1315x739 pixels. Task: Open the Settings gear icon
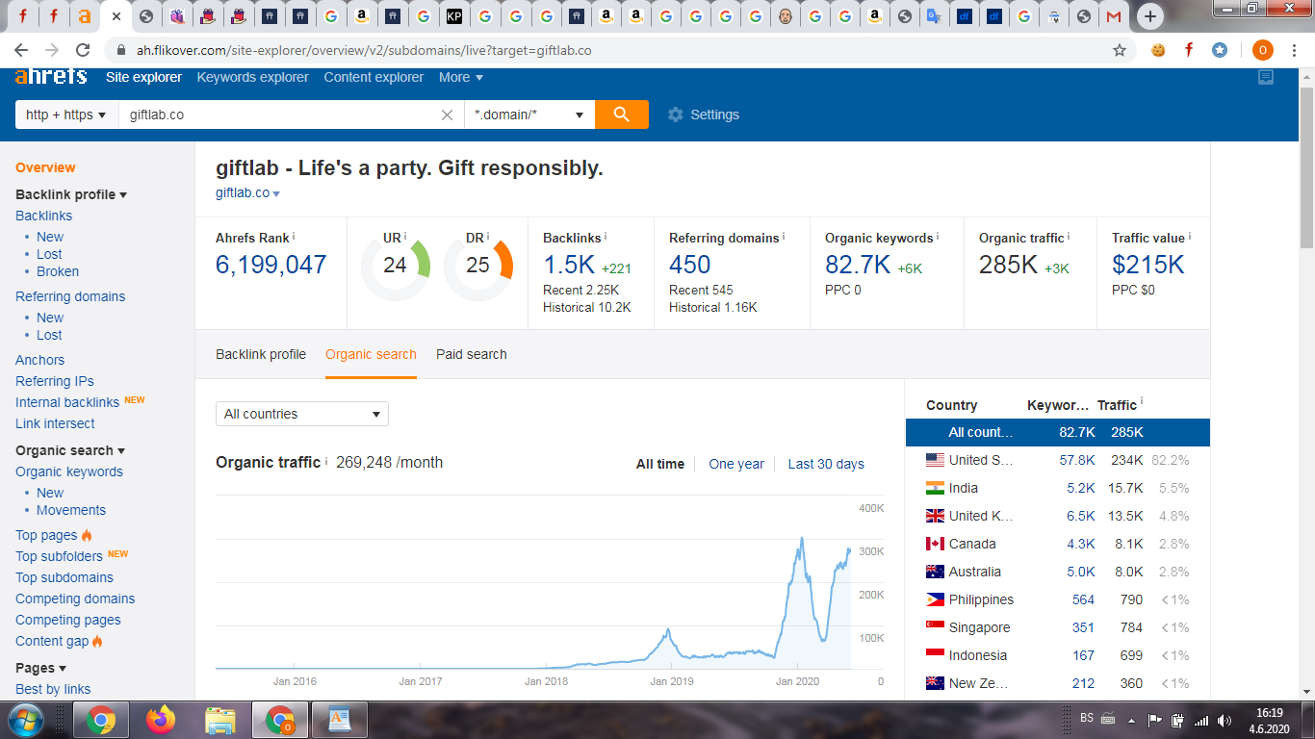676,115
